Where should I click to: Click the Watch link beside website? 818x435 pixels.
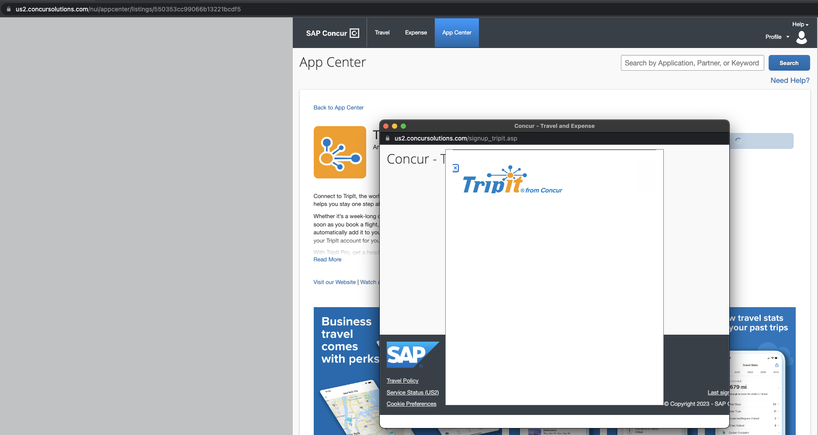[x=369, y=282]
